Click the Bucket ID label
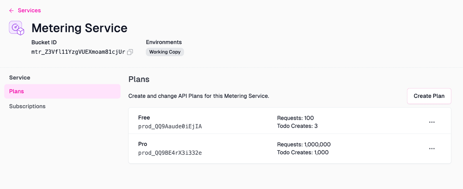The height and width of the screenshot is (189, 463). (44, 42)
